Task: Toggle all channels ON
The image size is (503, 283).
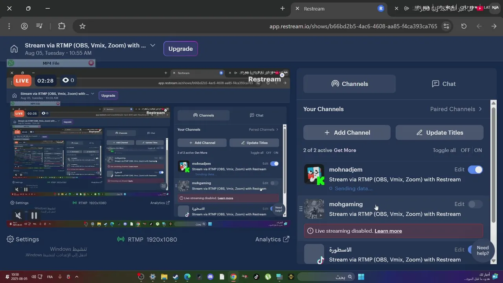Action: pyautogui.click(x=478, y=150)
